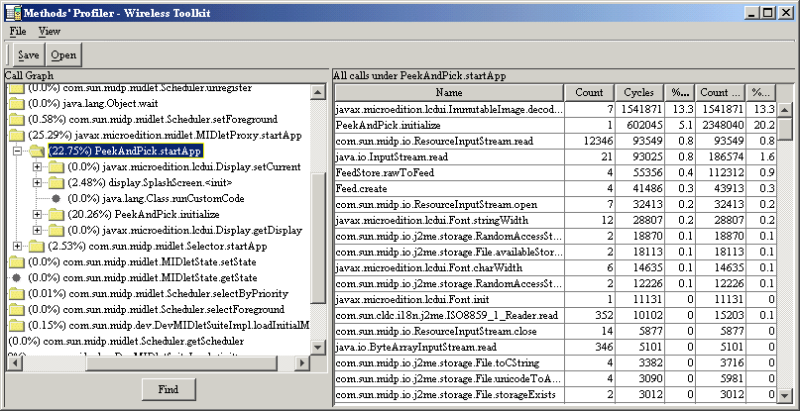Click the Find button
The height and width of the screenshot is (411, 800).
tap(169, 389)
